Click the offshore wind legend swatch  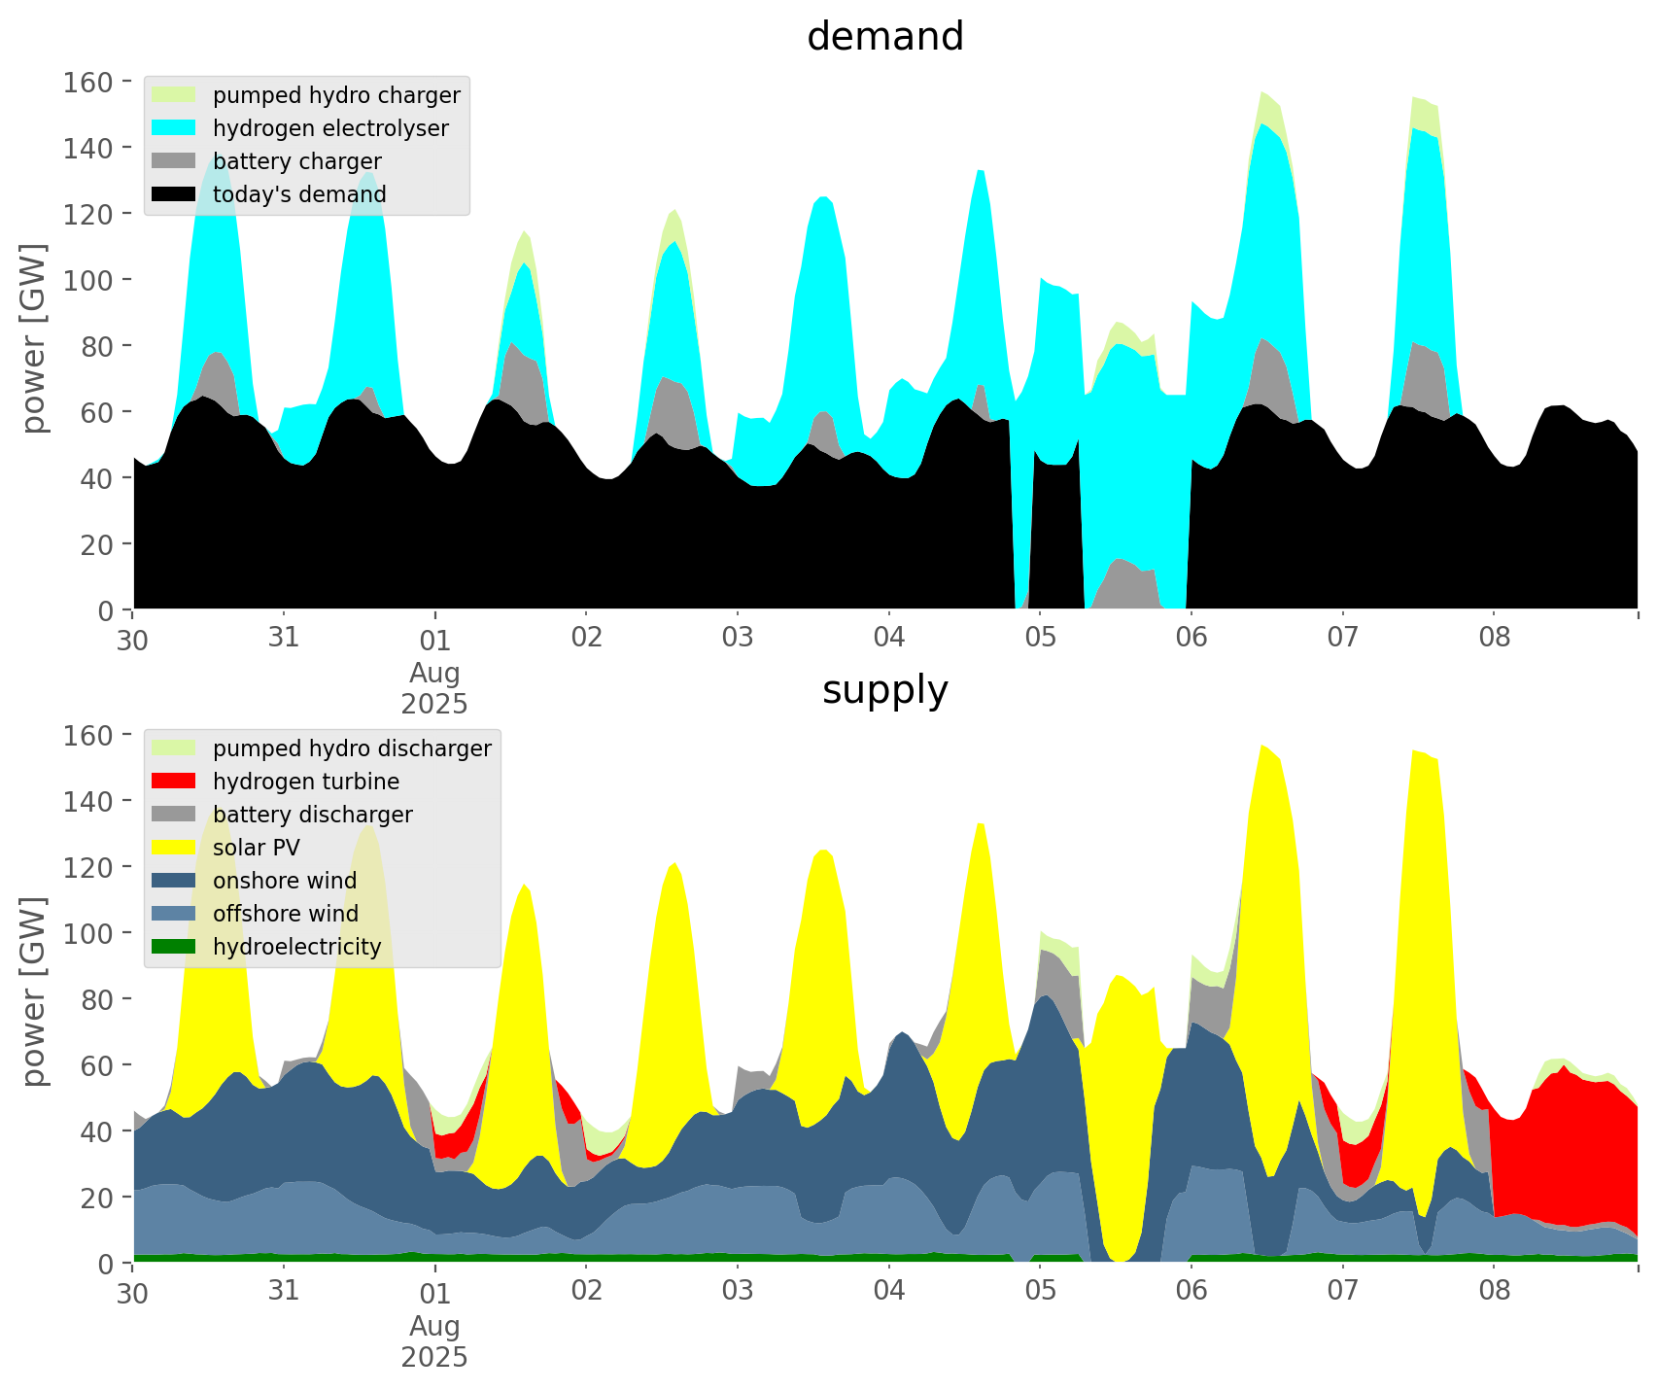click(x=175, y=914)
